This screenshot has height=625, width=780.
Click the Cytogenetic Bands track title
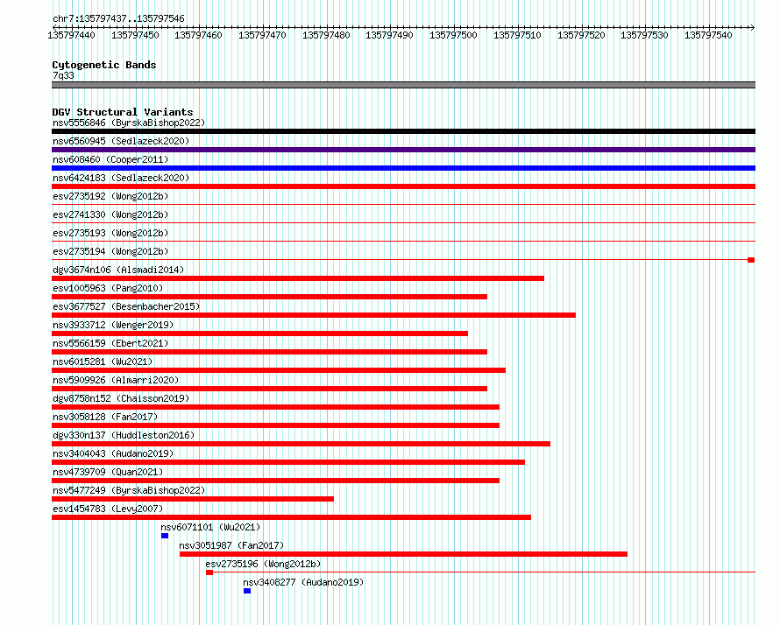[x=104, y=65]
